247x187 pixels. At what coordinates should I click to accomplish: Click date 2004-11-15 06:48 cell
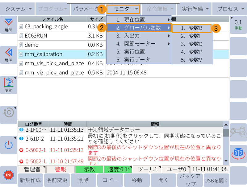coord(127,73)
